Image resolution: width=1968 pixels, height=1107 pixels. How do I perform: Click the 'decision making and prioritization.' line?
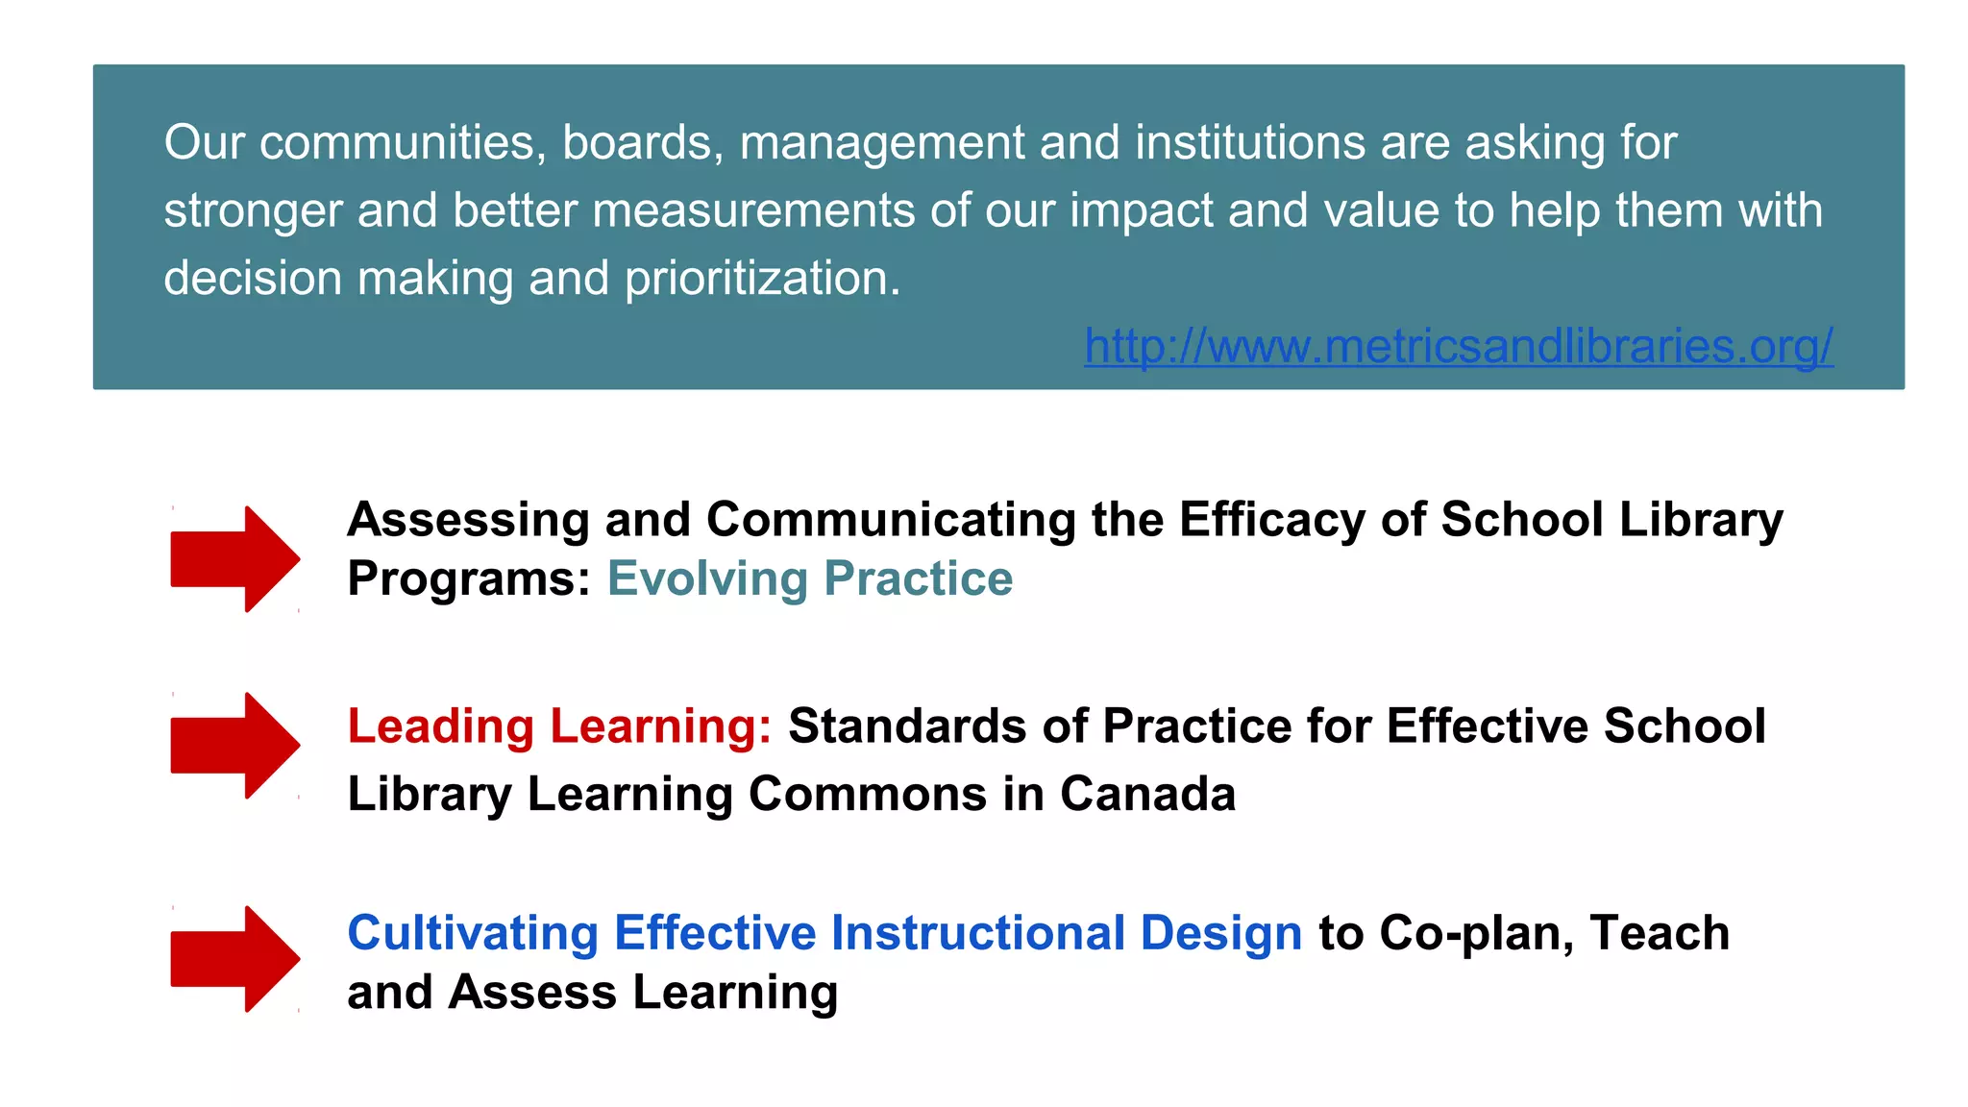[531, 278]
